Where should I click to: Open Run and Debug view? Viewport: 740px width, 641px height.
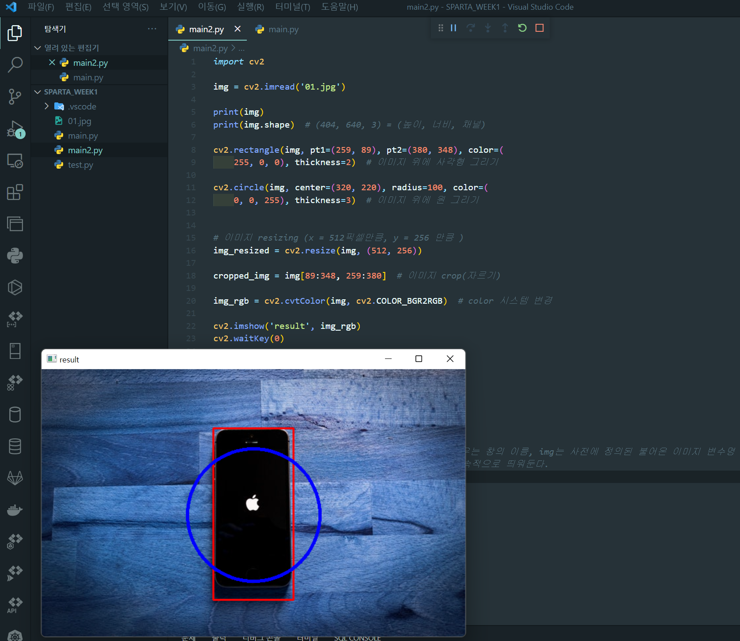(15, 129)
